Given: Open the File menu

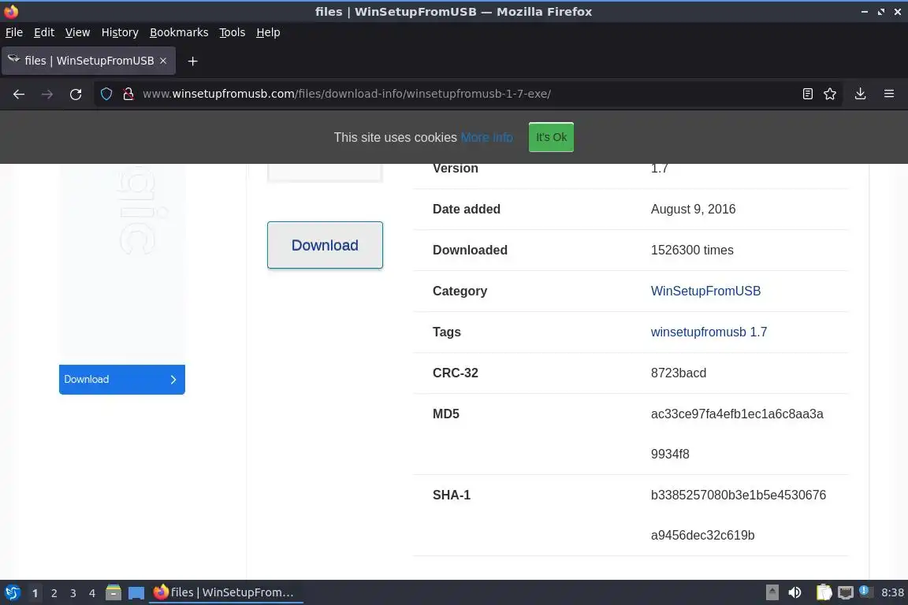Looking at the screenshot, I should (14, 32).
